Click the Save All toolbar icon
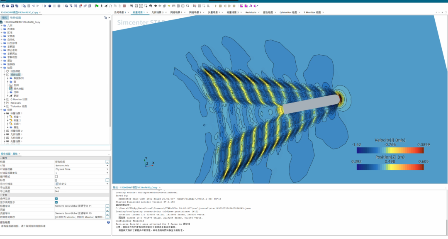Screen dimensions: 448x239 coord(17,6)
